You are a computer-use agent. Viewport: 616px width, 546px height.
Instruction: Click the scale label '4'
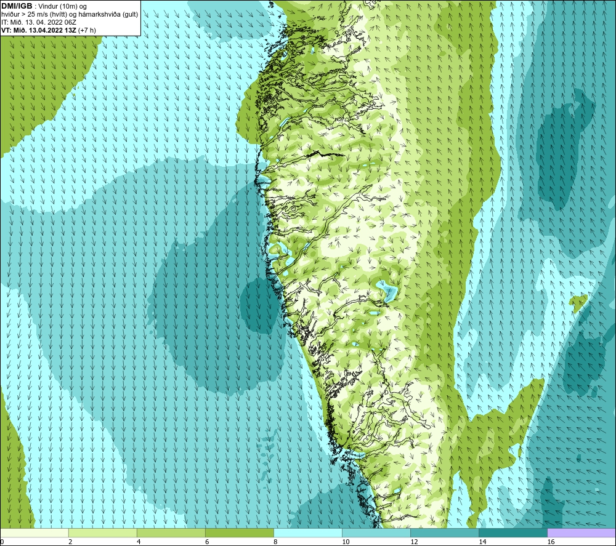point(138,542)
